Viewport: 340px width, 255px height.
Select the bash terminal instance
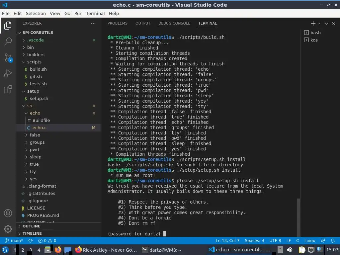(312, 33)
